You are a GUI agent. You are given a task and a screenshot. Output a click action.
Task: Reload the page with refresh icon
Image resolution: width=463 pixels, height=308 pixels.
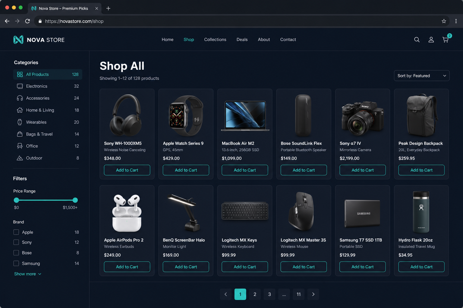tap(27, 21)
